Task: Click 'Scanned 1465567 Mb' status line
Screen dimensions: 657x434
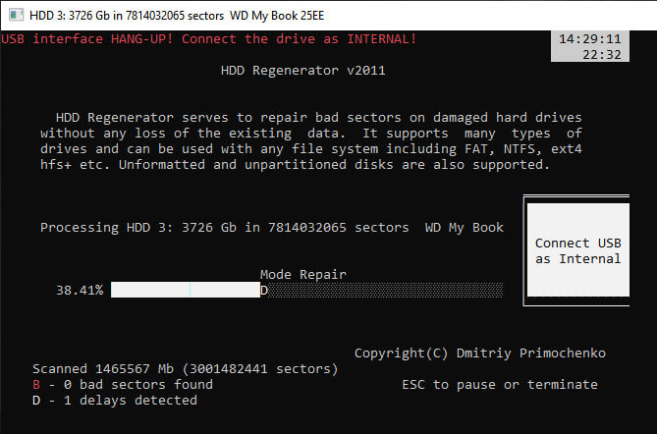Action: (186, 368)
